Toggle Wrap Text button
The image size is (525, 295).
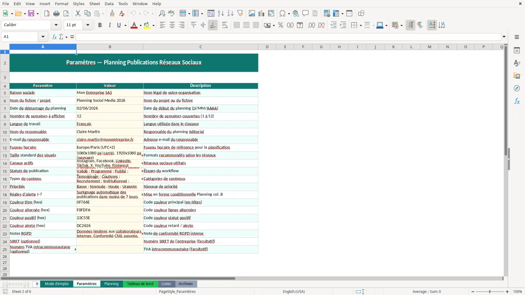(x=225, y=25)
